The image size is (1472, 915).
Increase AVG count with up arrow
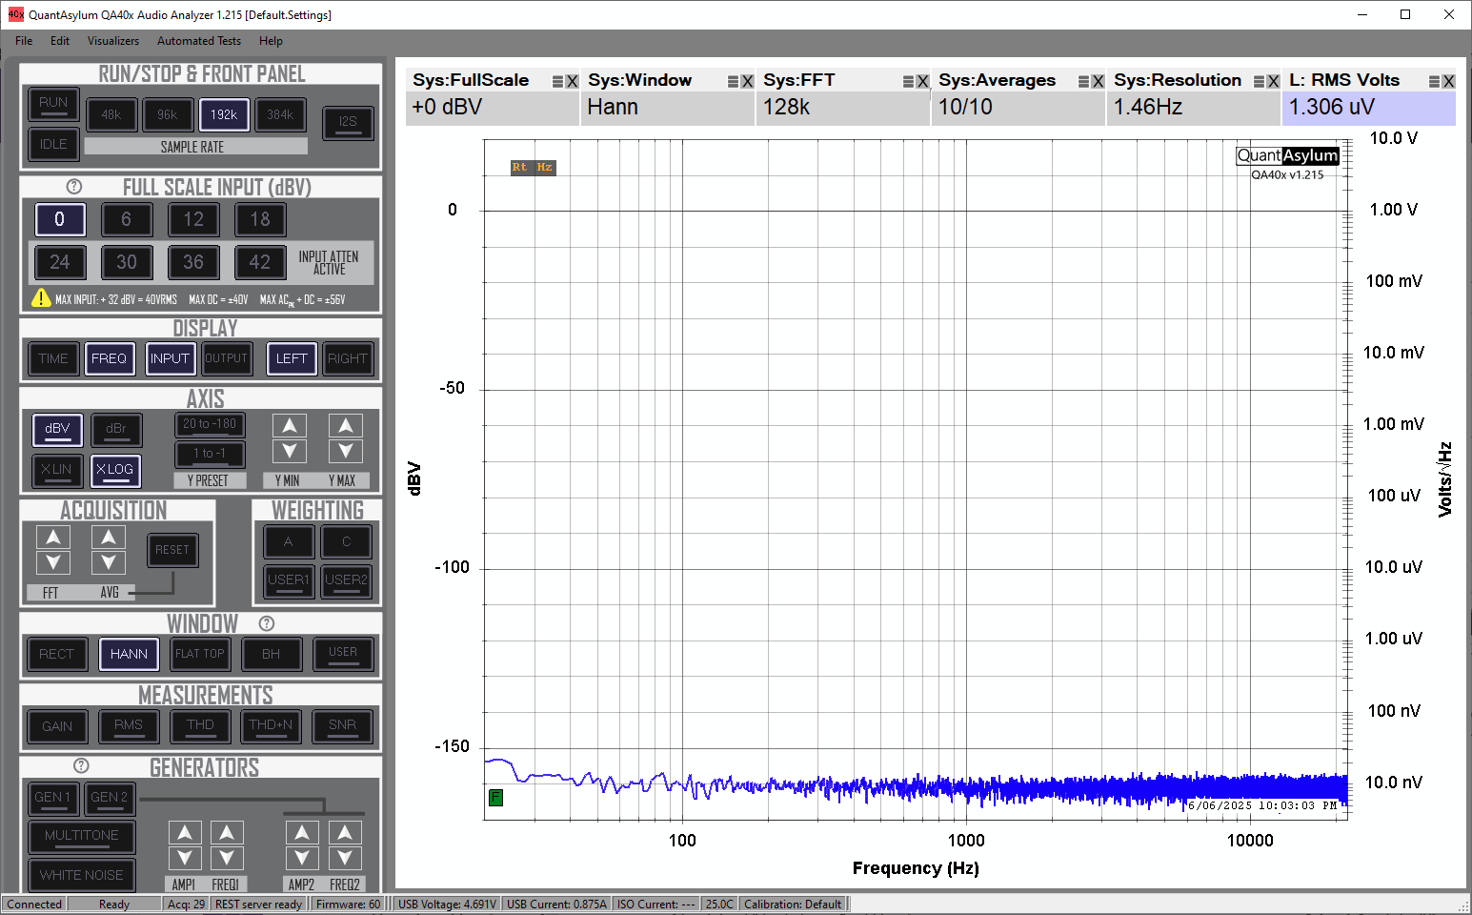coord(109,538)
